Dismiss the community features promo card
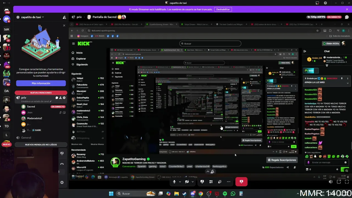 [64, 26]
